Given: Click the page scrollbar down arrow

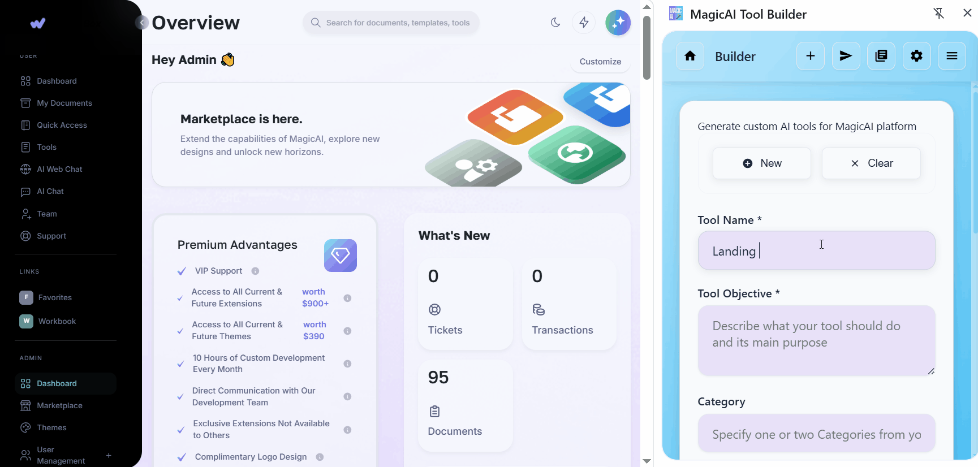Looking at the screenshot, I should [647, 461].
